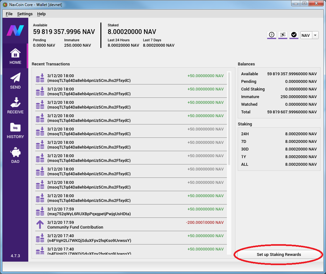Click Total 59 819 607.99960000 NAV value

(292, 112)
